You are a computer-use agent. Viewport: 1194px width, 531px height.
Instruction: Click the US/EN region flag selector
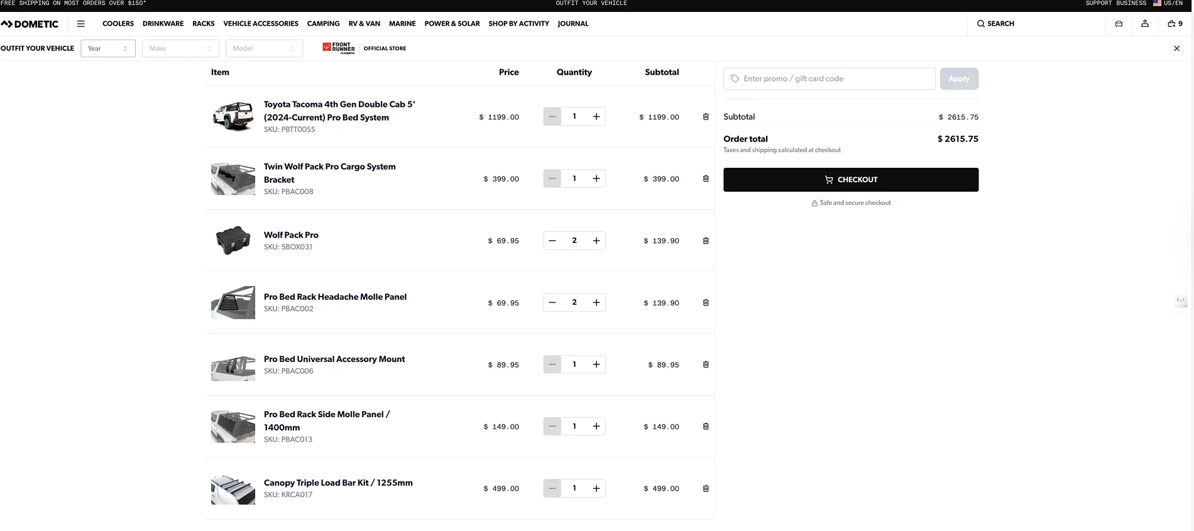(1168, 3)
